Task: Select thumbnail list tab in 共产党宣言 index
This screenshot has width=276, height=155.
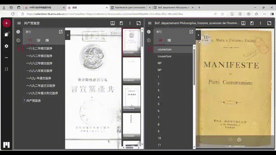Action: click(47, 40)
